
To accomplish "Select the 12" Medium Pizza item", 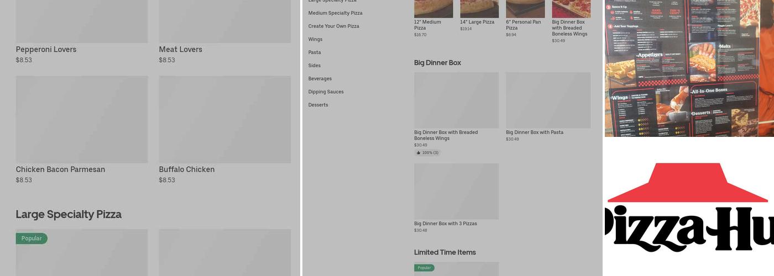I will tap(428, 25).
